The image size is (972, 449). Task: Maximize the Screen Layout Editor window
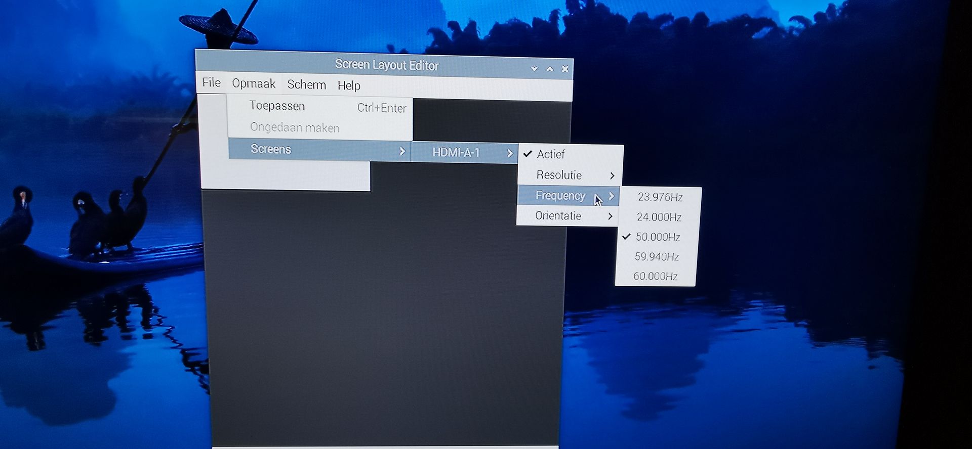[550, 69]
